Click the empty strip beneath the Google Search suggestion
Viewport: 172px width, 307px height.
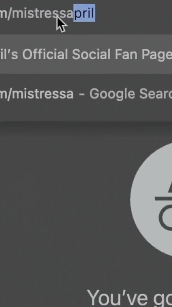[x=86, y=117]
